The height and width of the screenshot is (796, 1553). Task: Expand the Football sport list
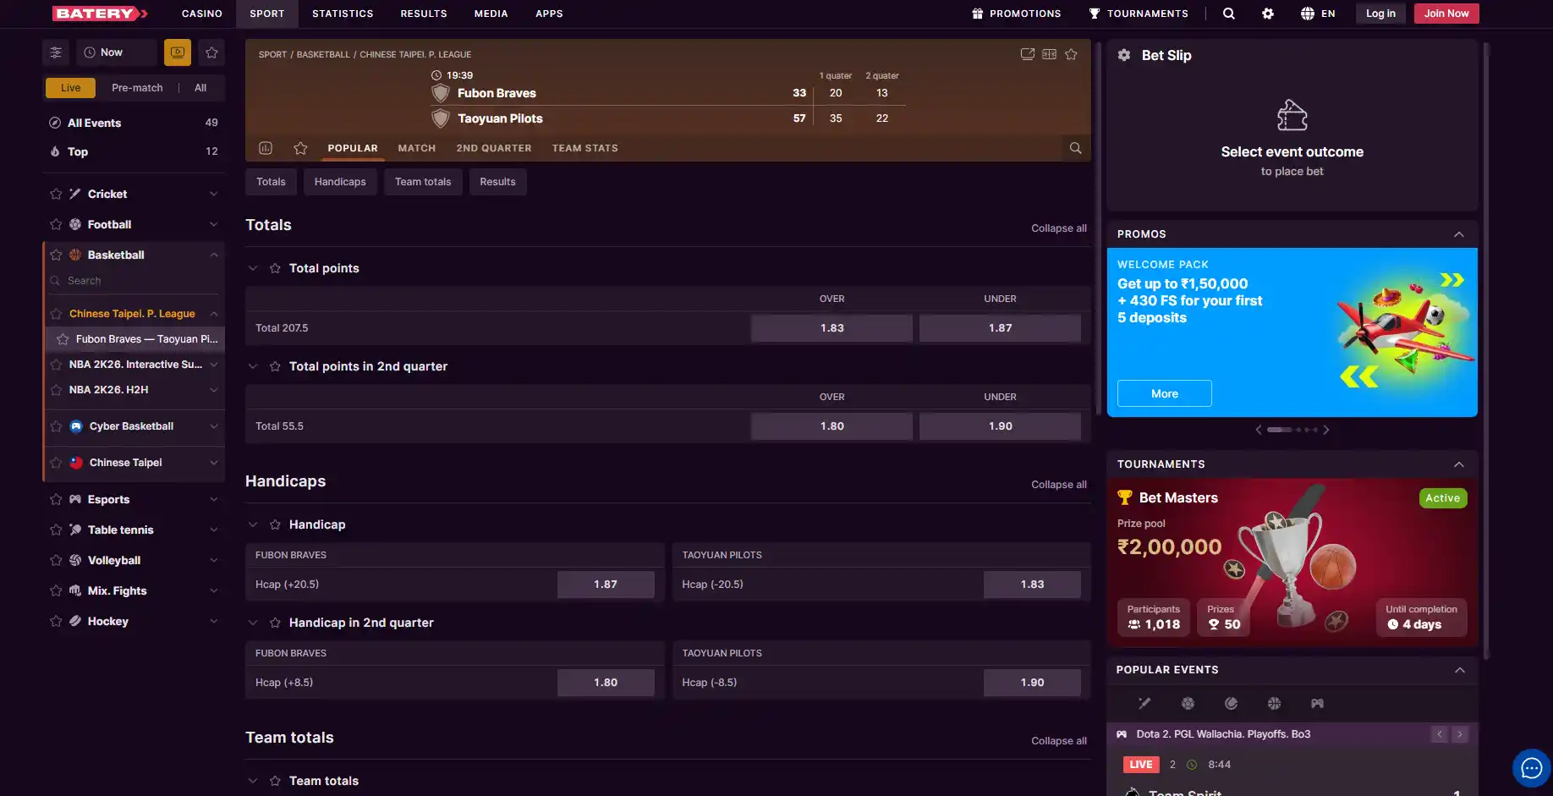point(214,224)
